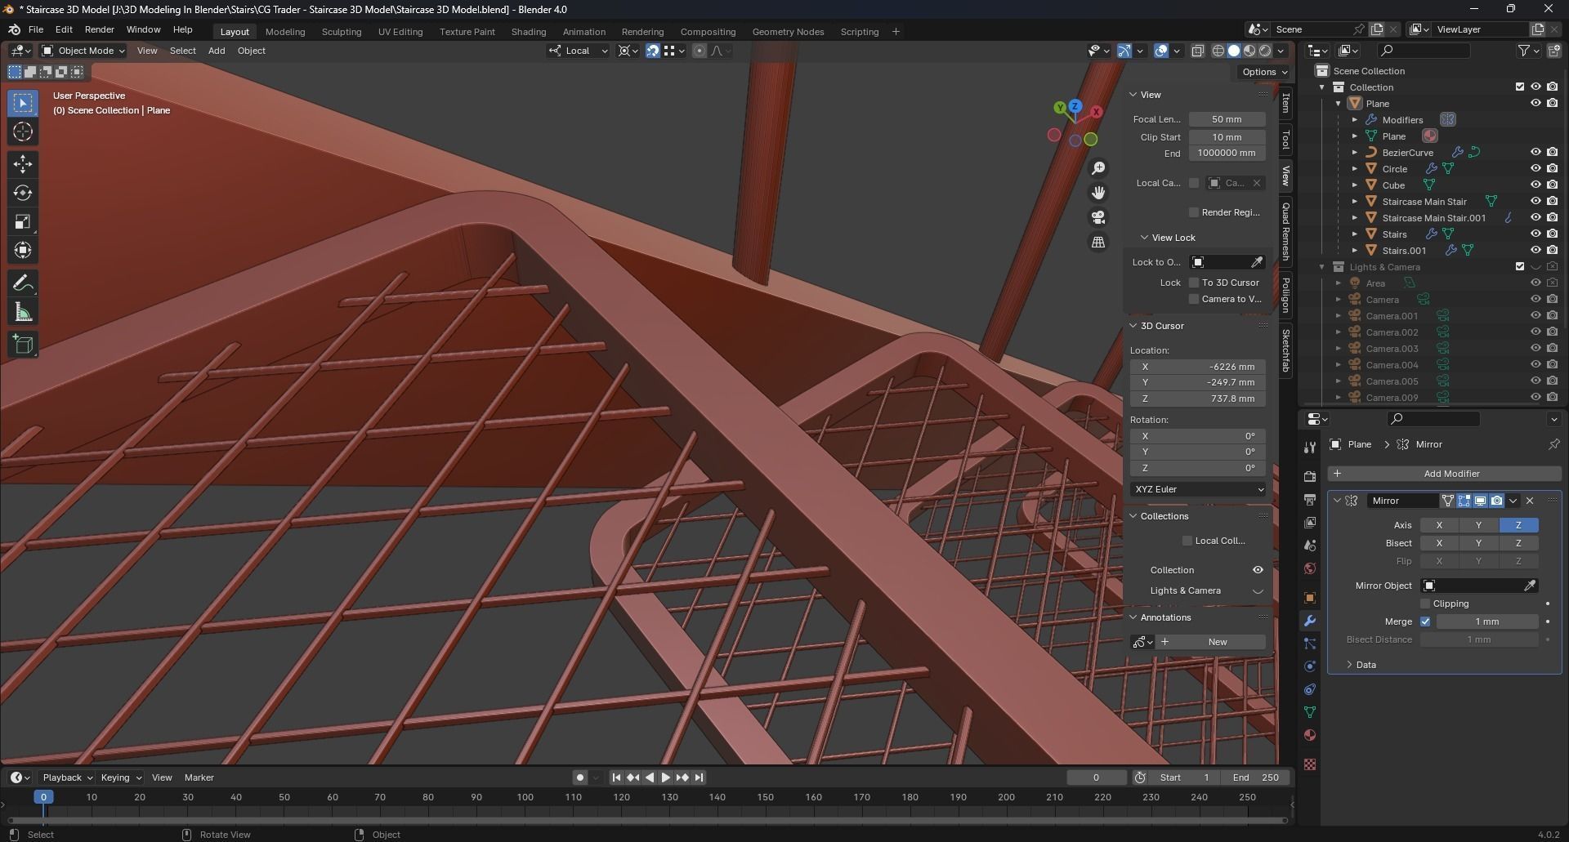Open the Item sidebar tab
This screenshot has width=1569, height=842.
[1285, 104]
